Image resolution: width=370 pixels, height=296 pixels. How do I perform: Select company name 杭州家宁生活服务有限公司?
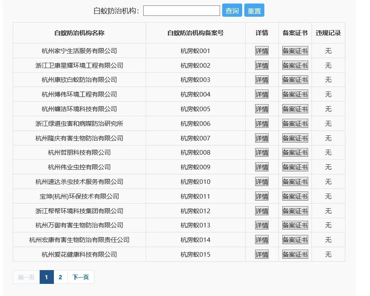pos(79,51)
